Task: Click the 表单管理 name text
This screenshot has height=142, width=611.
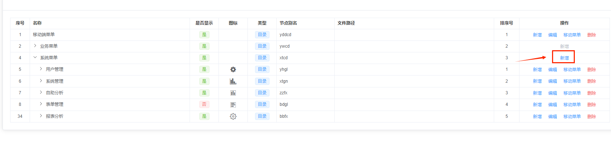Action: tap(55, 104)
